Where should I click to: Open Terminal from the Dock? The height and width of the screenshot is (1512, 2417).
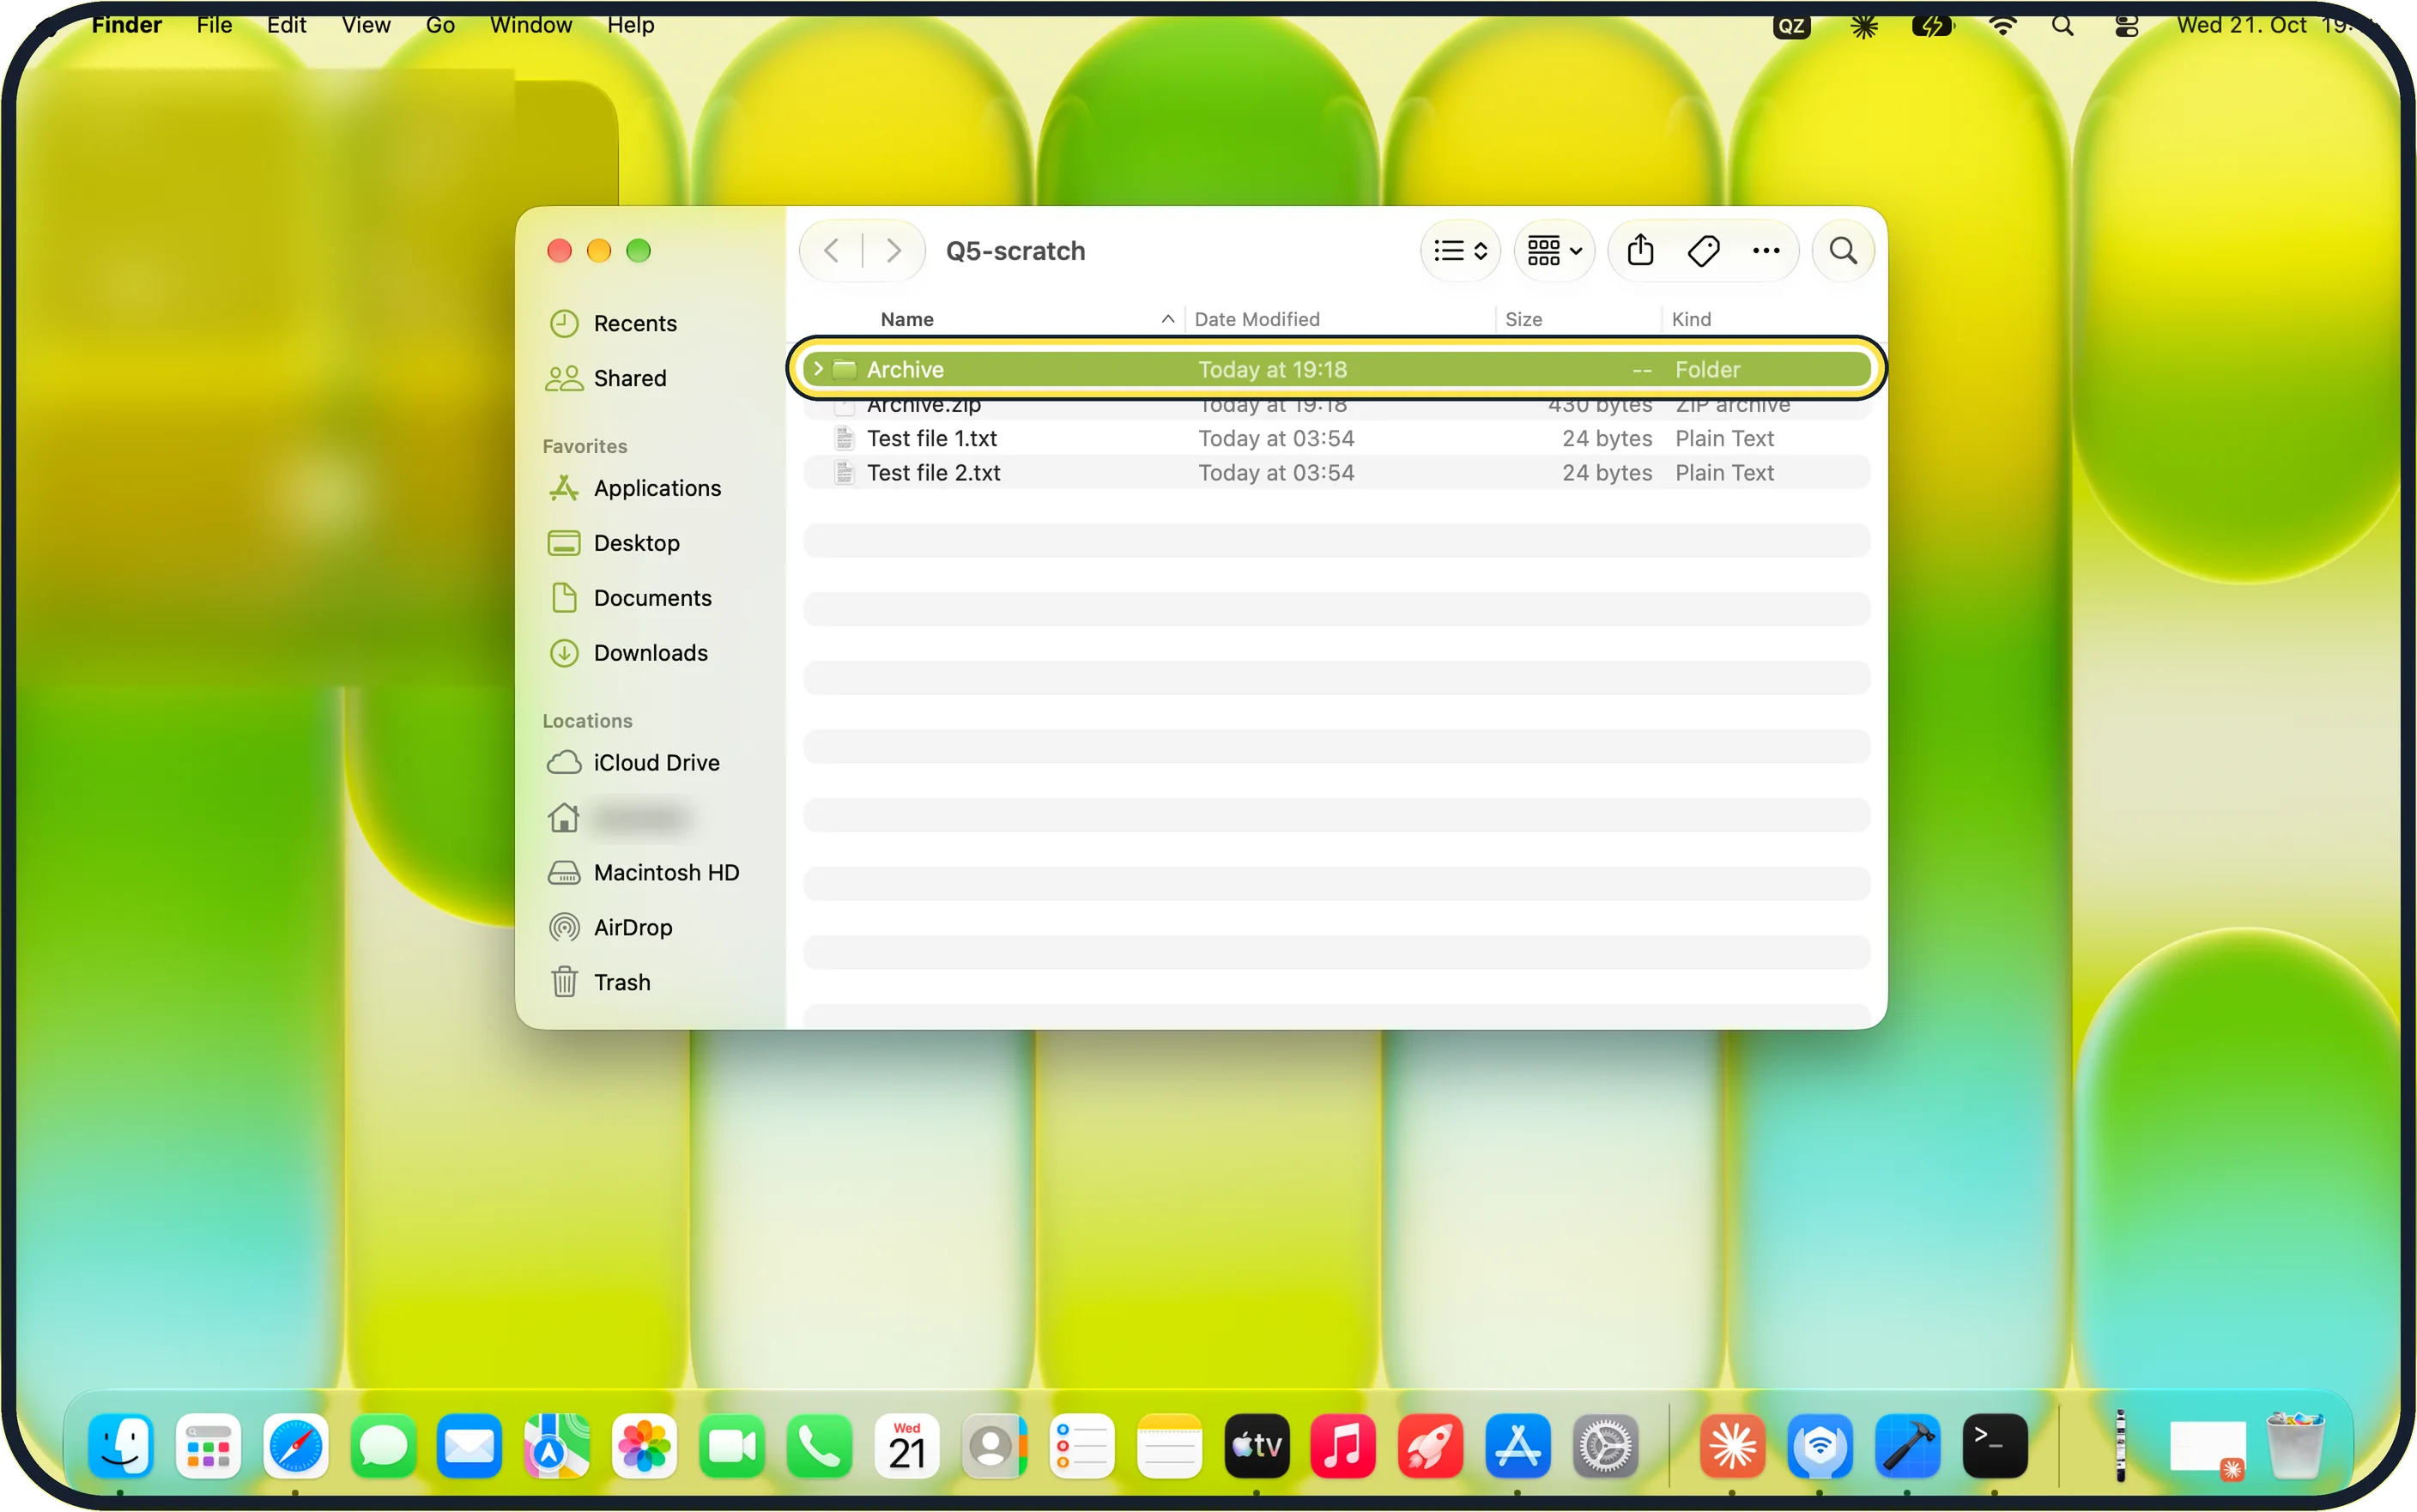point(1994,1446)
